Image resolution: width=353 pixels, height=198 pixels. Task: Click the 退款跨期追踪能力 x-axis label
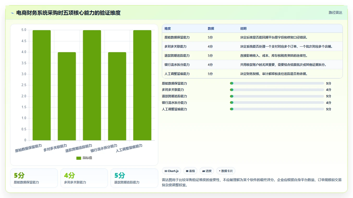(79, 148)
